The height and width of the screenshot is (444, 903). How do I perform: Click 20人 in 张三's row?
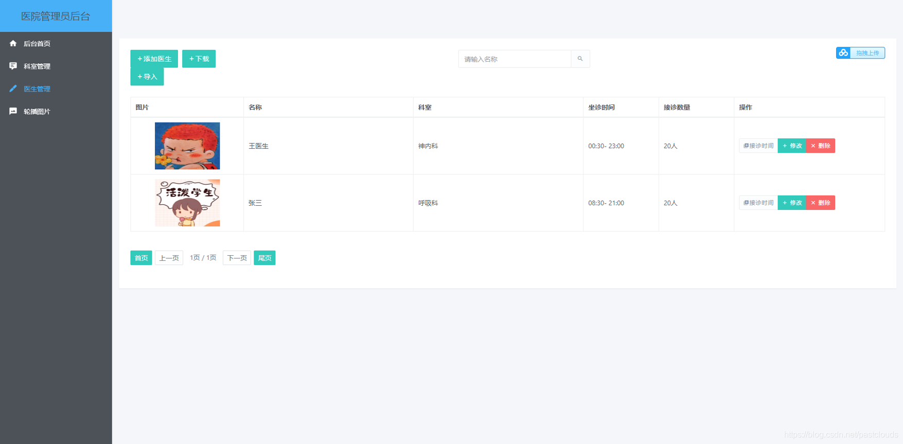[670, 203]
